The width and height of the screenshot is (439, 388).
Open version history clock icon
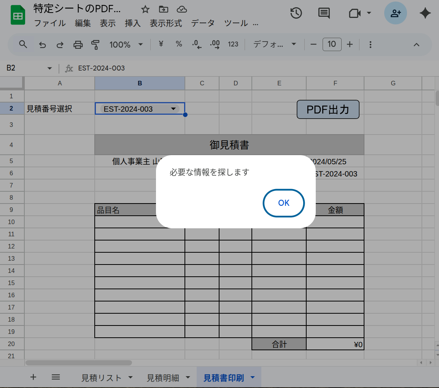tap(296, 13)
